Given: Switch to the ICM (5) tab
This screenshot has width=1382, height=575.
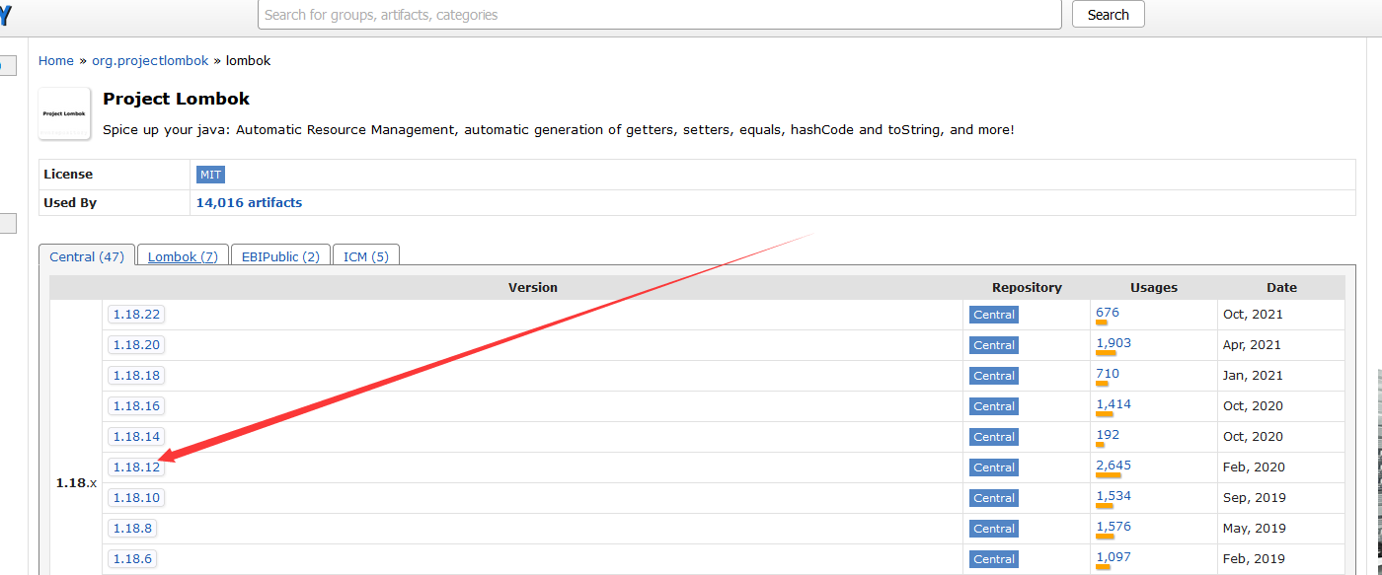Looking at the screenshot, I should coord(366,256).
